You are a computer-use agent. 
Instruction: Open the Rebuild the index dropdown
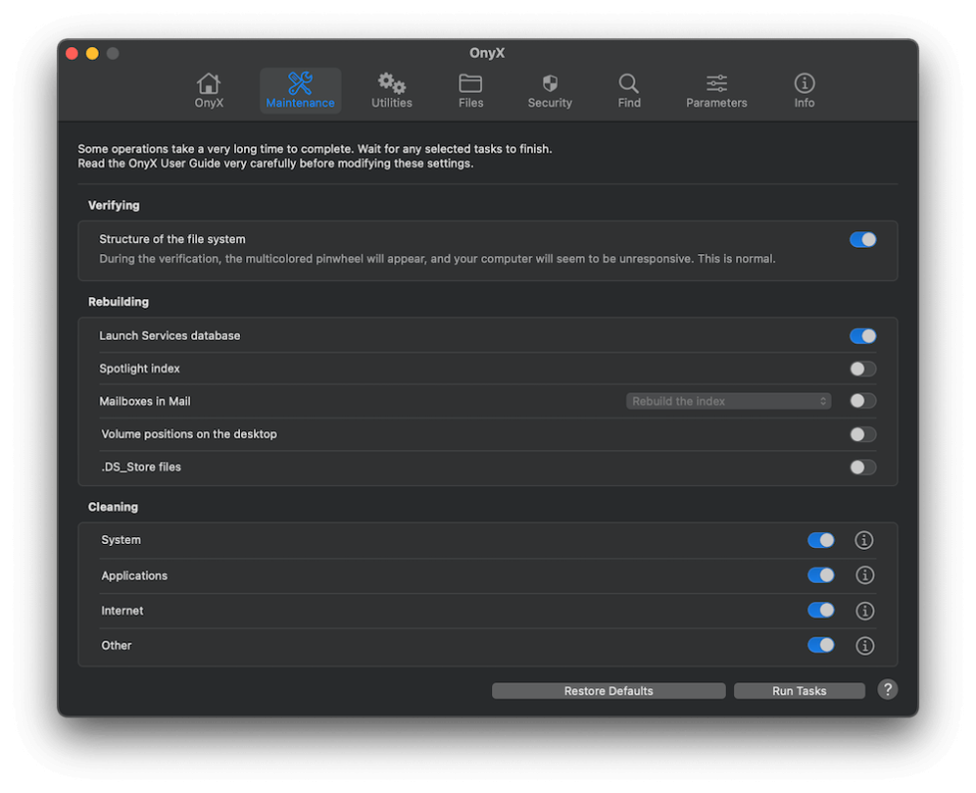click(728, 400)
